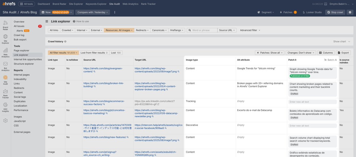The height and width of the screenshot is (157, 356).
Task: Open the Patches lightning button in the header
Action: click(288, 12)
